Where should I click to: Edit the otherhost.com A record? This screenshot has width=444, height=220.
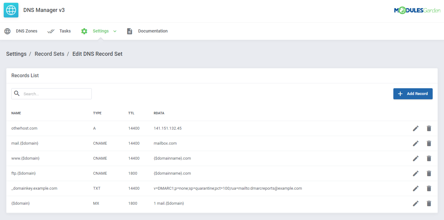pyautogui.click(x=415, y=128)
